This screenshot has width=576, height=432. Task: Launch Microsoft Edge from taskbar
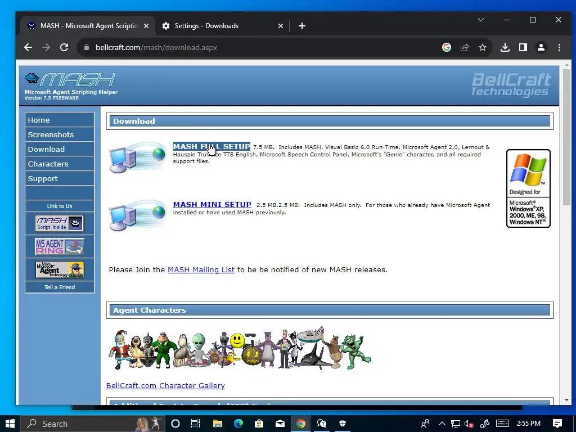click(238, 424)
